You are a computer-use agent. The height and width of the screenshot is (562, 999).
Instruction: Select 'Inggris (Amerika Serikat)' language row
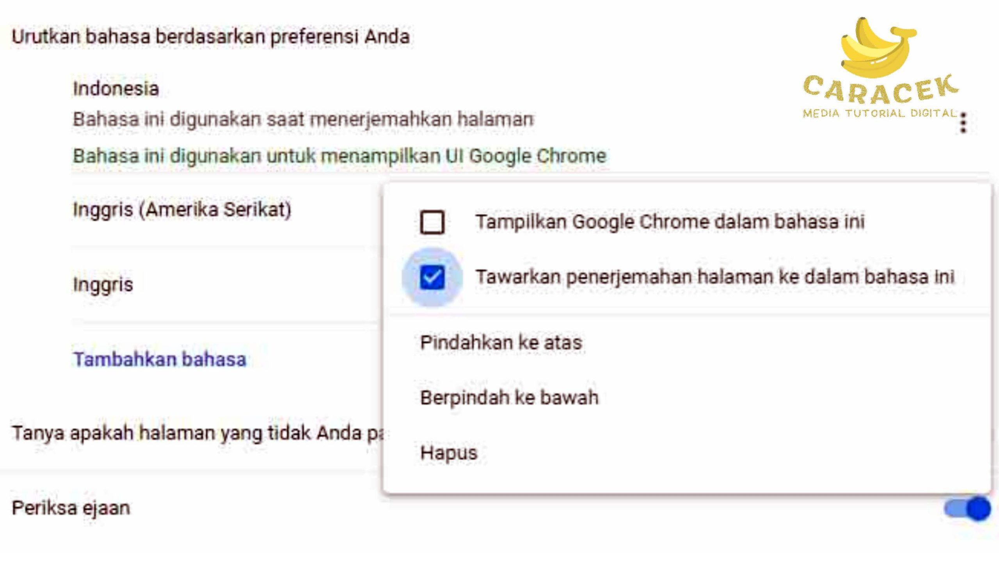pyautogui.click(x=182, y=210)
